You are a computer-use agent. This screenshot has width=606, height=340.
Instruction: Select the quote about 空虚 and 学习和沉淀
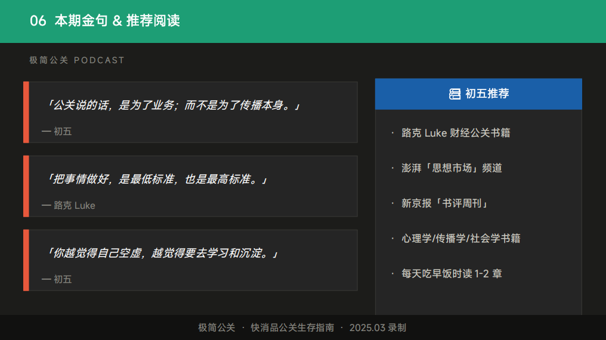pos(162,254)
